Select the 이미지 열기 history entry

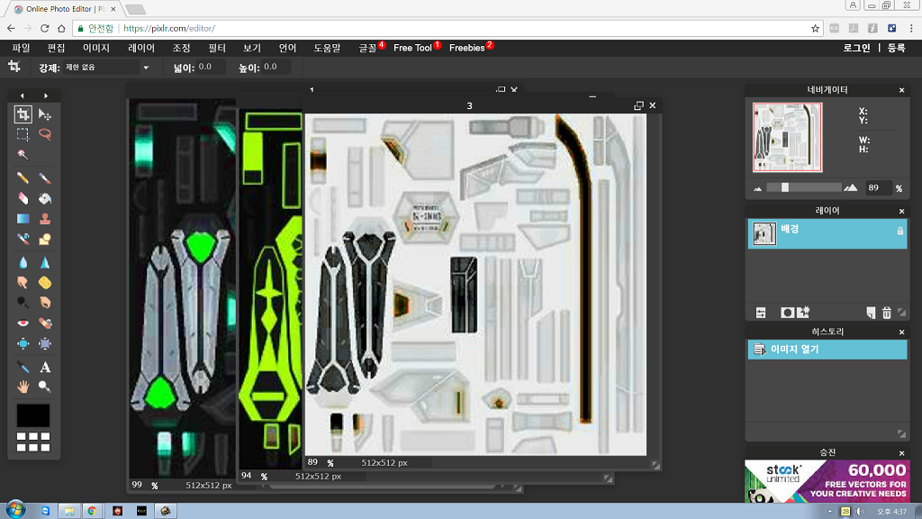[x=827, y=350]
